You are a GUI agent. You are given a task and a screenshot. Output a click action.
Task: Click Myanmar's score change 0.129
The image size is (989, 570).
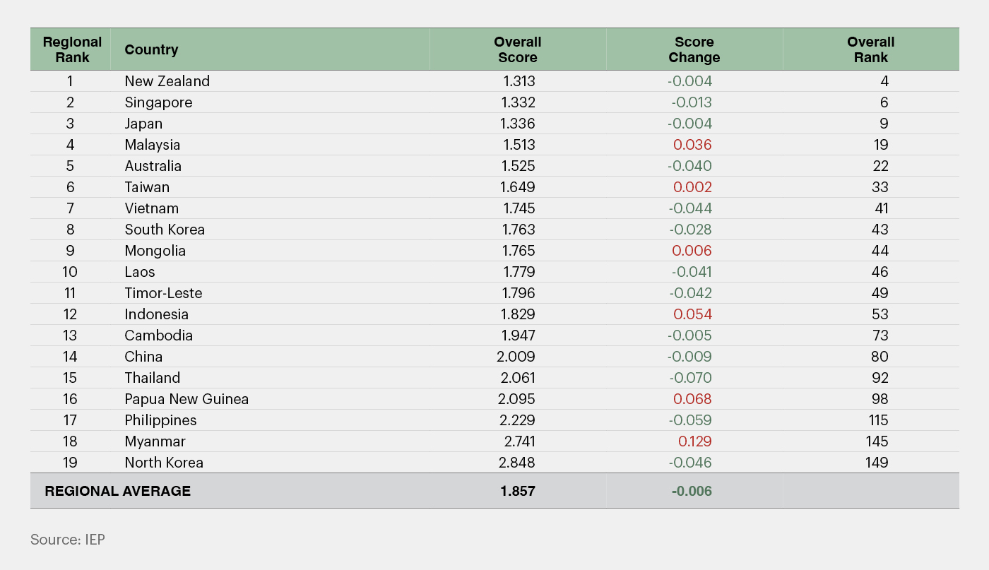point(694,441)
